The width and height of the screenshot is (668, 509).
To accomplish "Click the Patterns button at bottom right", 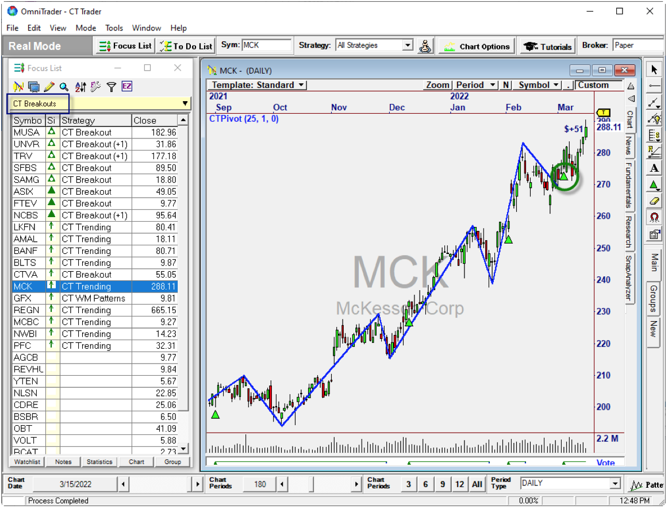I will pos(646,485).
